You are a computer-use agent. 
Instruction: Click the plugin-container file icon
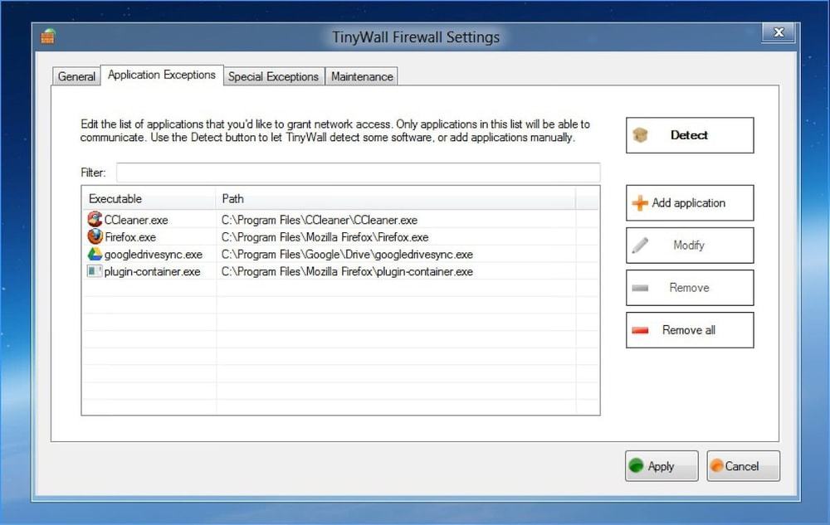[x=95, y=271]
